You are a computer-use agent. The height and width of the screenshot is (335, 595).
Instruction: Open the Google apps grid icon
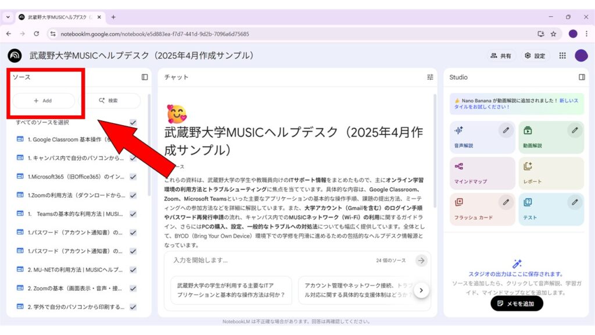[x=562, y=56]
